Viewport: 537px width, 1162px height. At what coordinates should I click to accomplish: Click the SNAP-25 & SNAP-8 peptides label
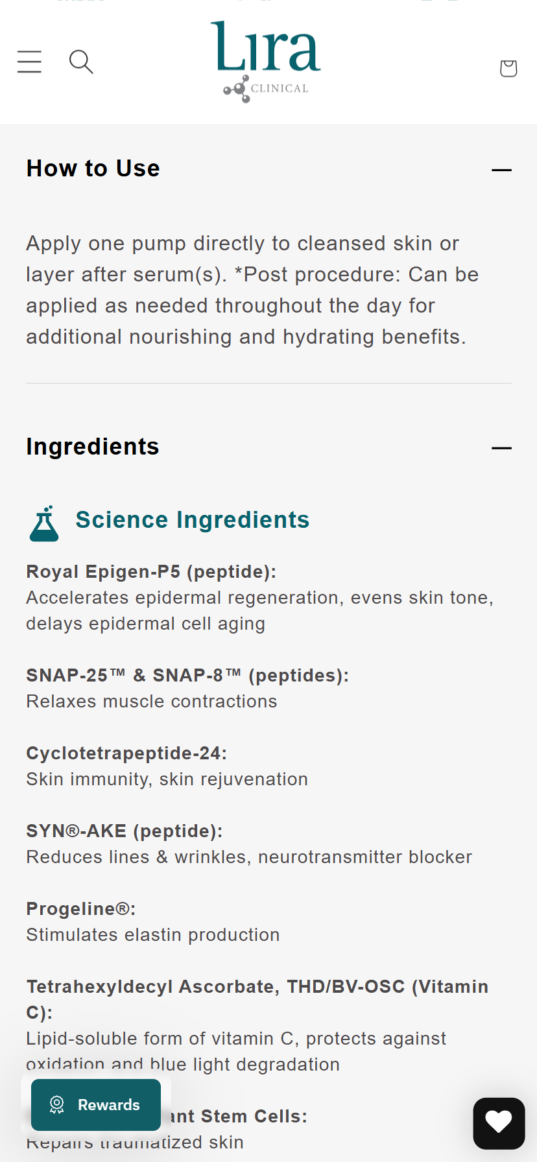[187, 676]
